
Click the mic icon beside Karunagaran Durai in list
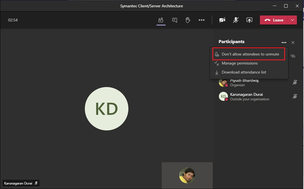295,96
